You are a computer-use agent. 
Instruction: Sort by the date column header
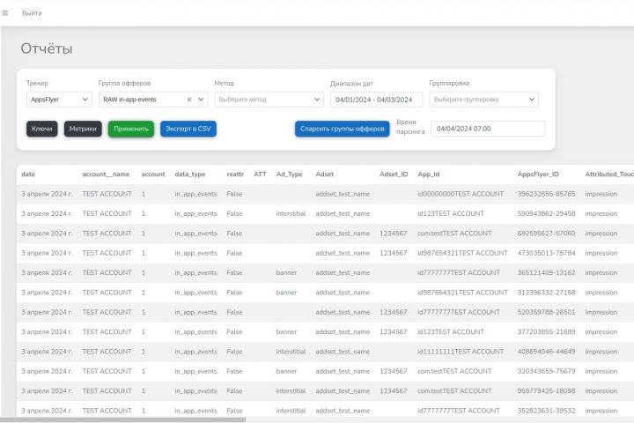click(x=28, y=174)
